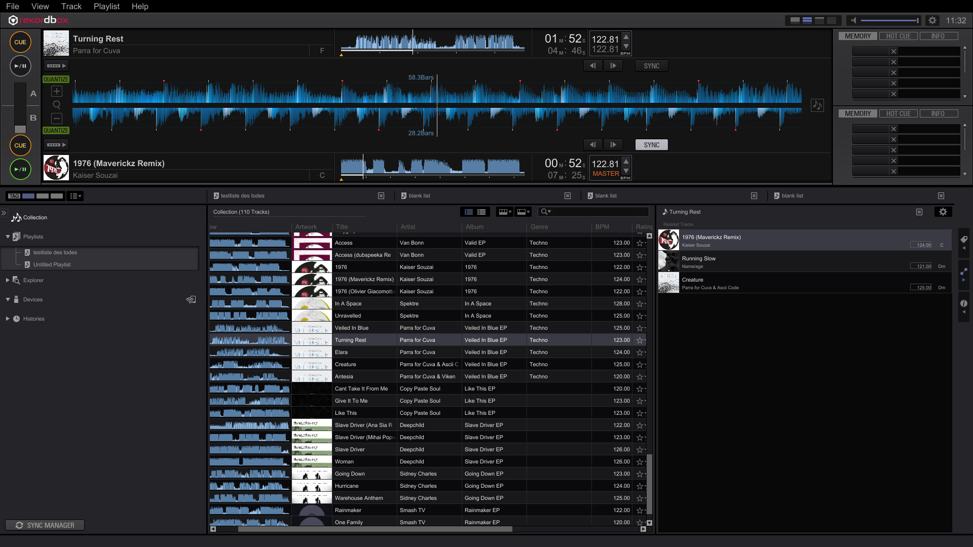Rate the Turning Rest track with the star
Image resolution: width=973 pixels, height=547 pixels.
pos(640,340)
